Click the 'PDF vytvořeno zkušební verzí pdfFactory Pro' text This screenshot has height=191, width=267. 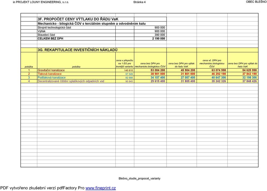click(x=42, y=188)
